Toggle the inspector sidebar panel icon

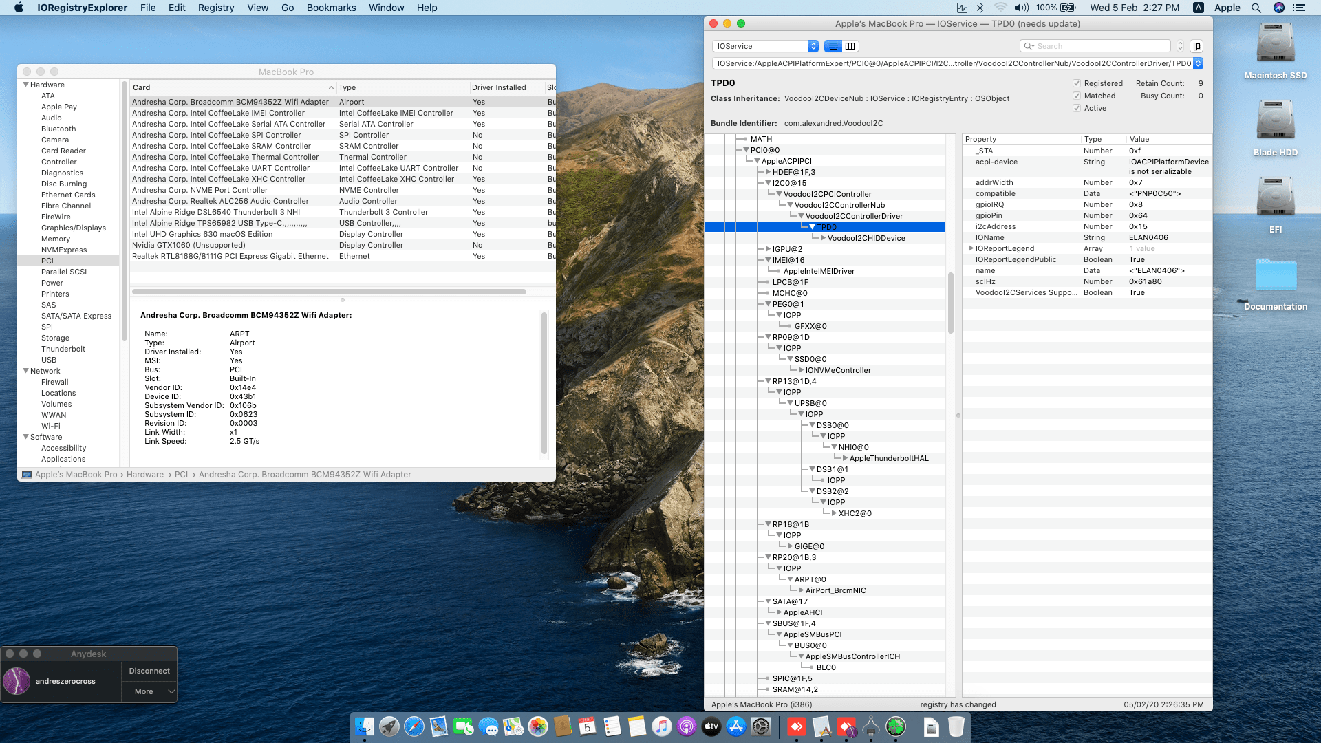click(1196, 46)
